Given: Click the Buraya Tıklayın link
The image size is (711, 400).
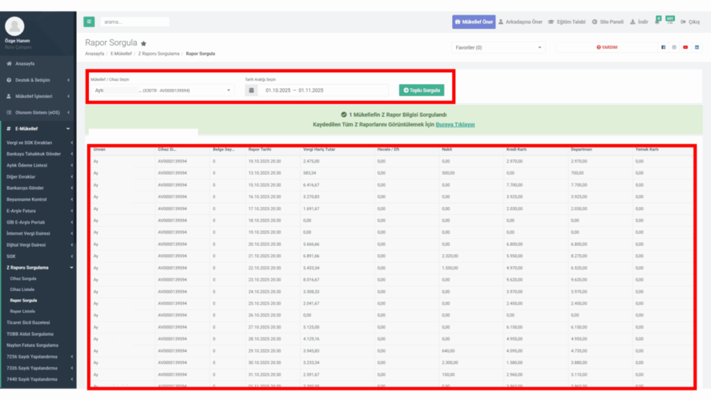Looking at the screenshot, I should (x=455, y=125).
